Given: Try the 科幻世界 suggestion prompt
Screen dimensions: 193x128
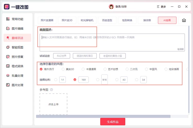Looking at the screenshot, I should click(x=62, y=56).
